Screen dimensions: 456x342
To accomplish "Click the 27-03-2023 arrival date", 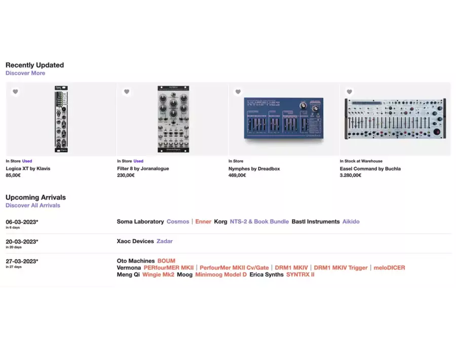I will [22, 261].
